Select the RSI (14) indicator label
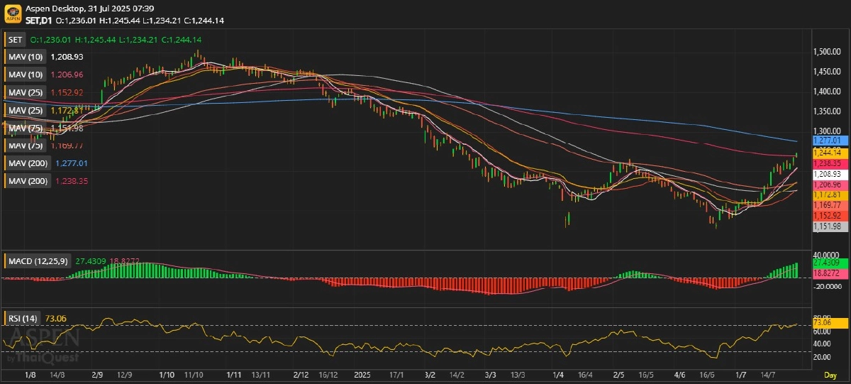Viewport: 851px width, 384px height. pos(23,319)
